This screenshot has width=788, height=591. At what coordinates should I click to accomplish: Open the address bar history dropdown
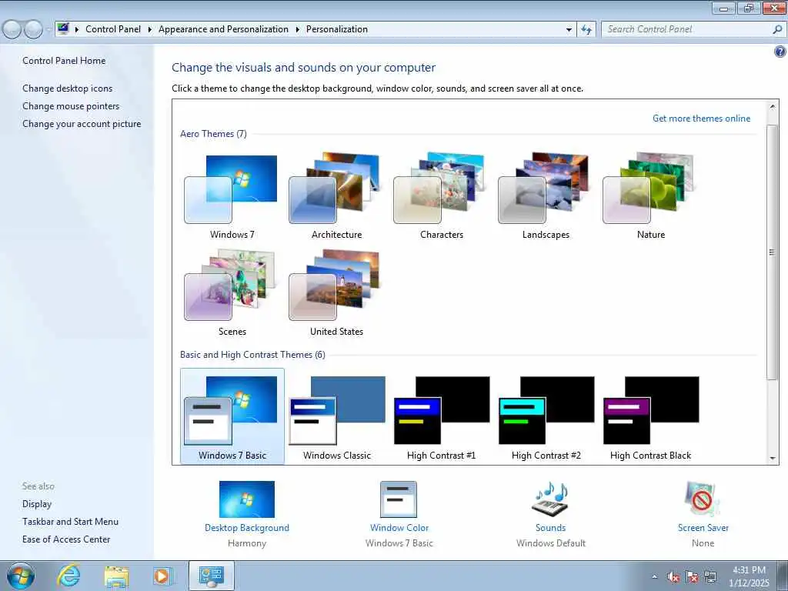(569, 30)
